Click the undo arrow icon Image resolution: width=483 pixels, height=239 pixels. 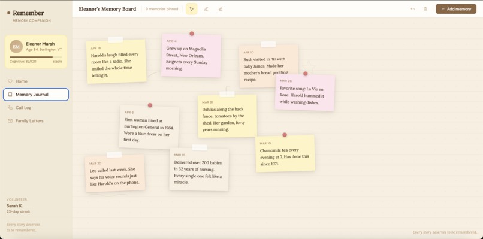pos(413,9)
